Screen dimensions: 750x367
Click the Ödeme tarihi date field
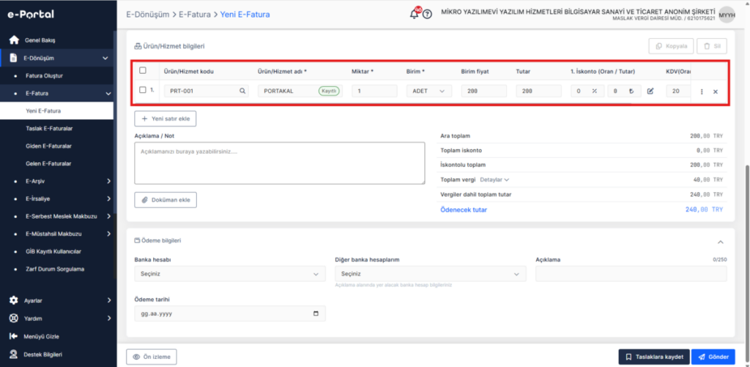tap(230, 314)
